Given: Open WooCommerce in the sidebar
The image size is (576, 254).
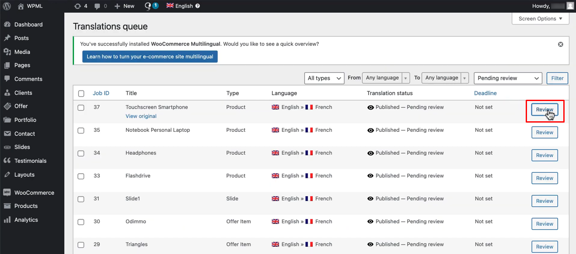Looking at the screenshot, I should pos(34,193).
